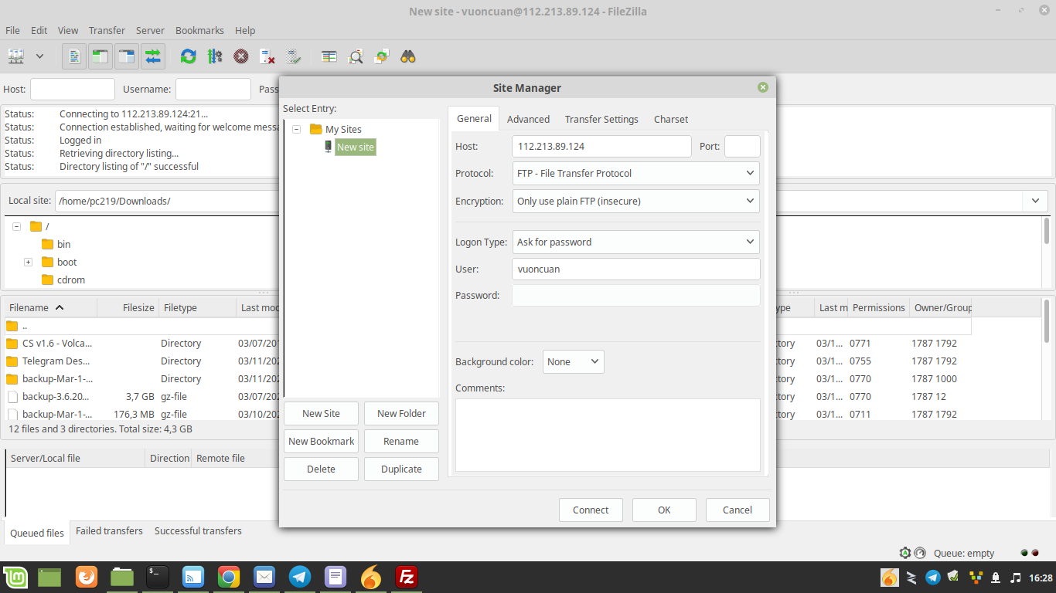Open the terminal from the taskbar
Screen dimensions: 1056x593
pos(158,577)
